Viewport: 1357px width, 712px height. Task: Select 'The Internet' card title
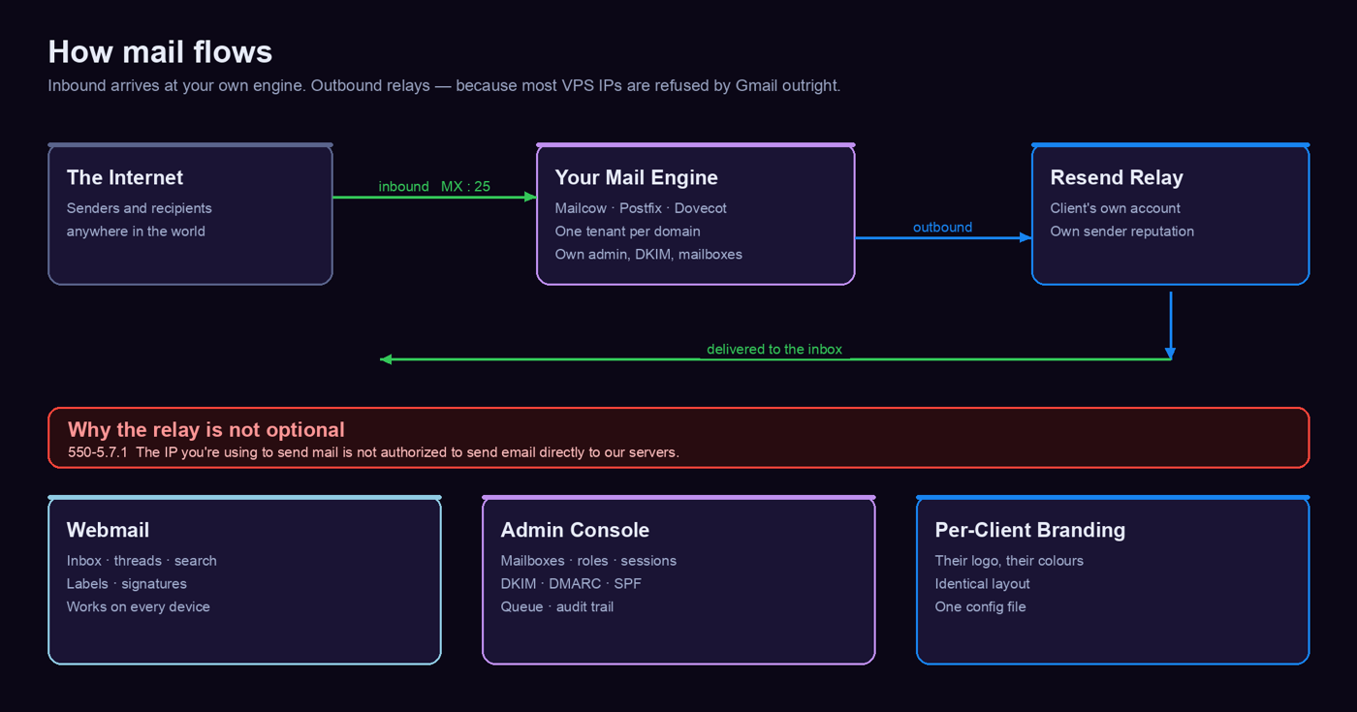coord(125,177)
